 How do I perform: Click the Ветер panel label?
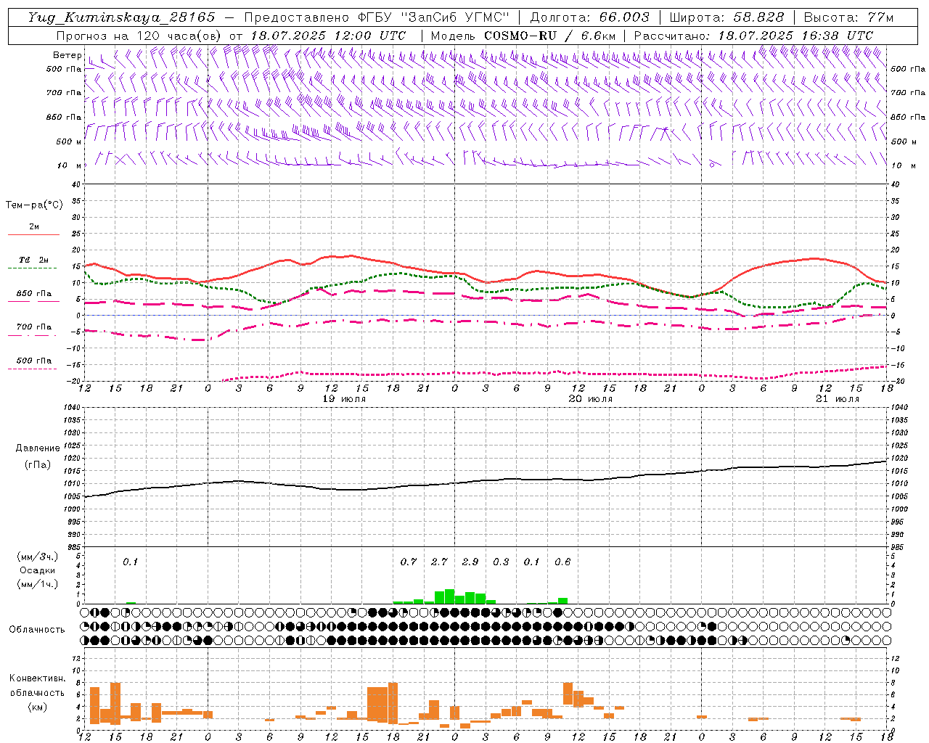(x=67, y=55)
